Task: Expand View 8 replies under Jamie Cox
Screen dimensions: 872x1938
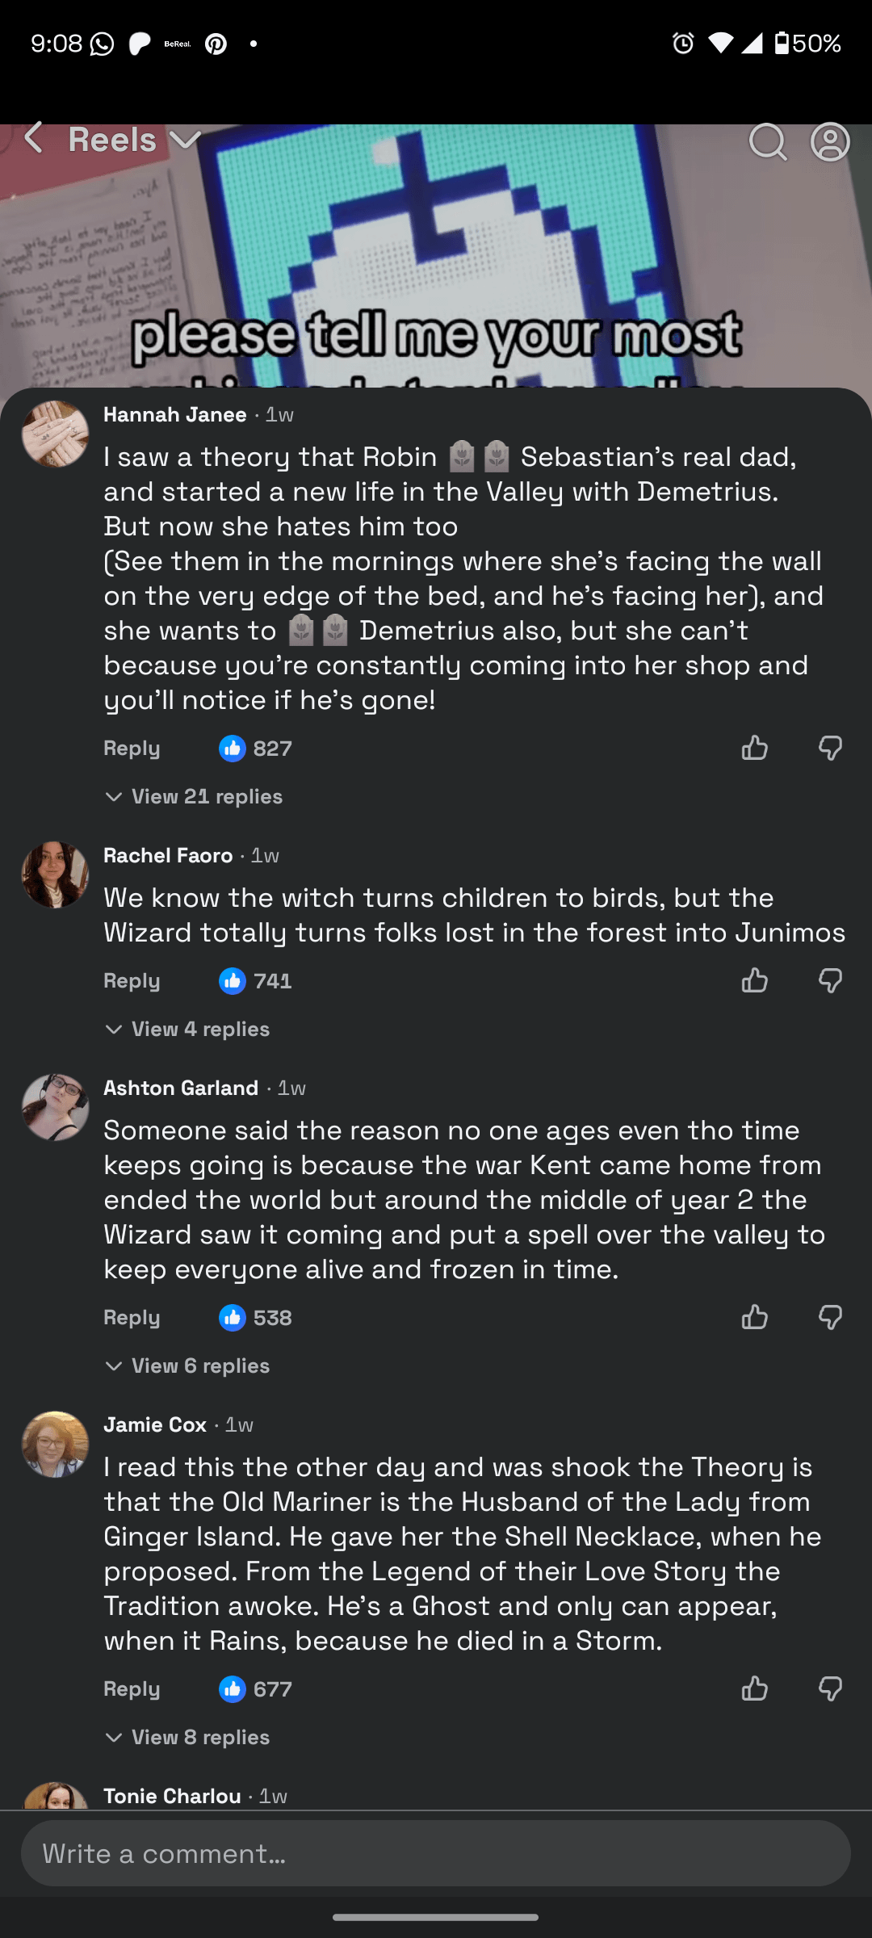Action: 188,1738
